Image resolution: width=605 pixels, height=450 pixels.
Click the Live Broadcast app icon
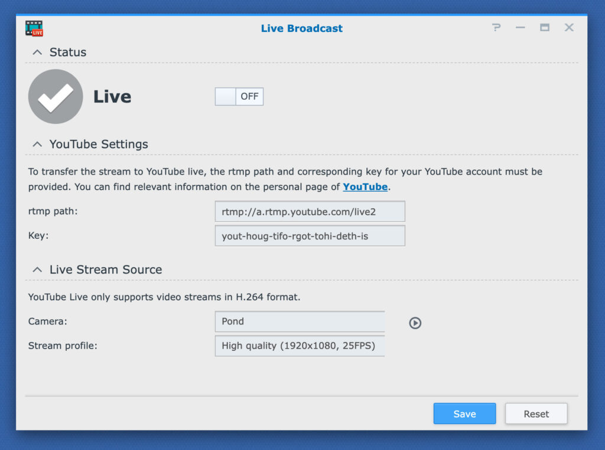pos(34,28)
